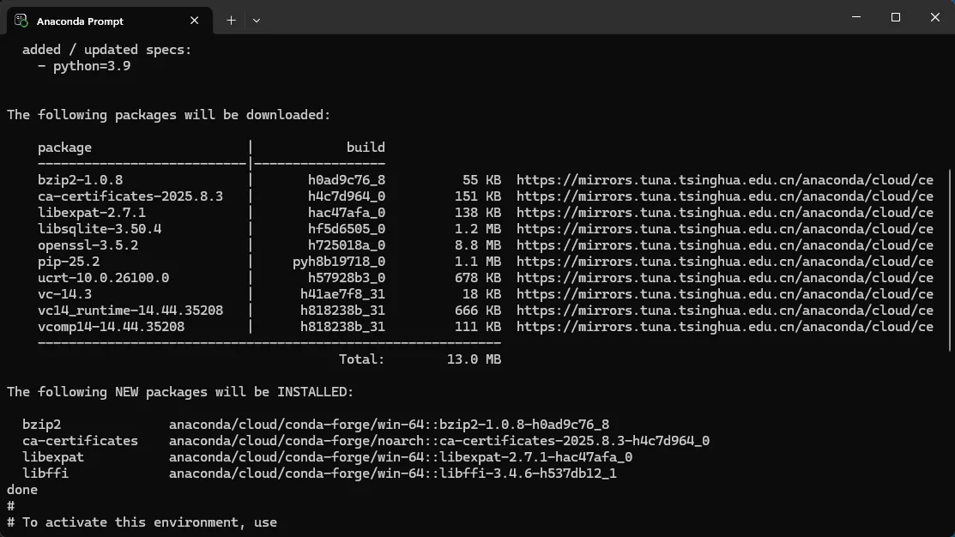955x537 pixels.
Task: Maximize the terminal window
Action: 895,17
